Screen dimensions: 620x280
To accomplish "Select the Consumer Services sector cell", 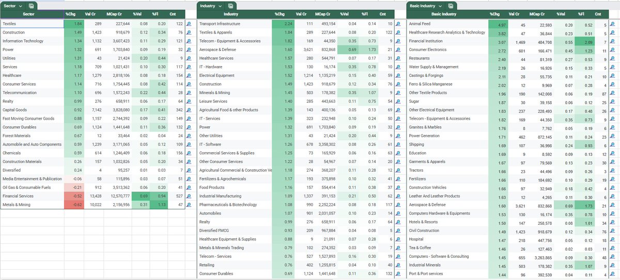I will pos(33,84).
